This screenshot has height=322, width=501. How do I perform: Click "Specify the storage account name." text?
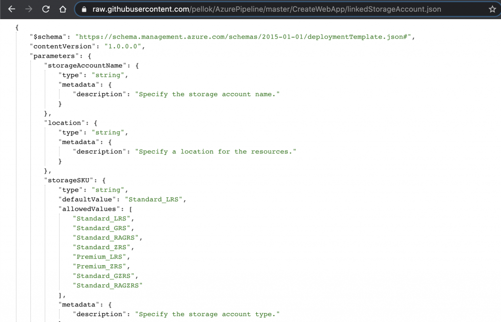(x=207, y=94)
